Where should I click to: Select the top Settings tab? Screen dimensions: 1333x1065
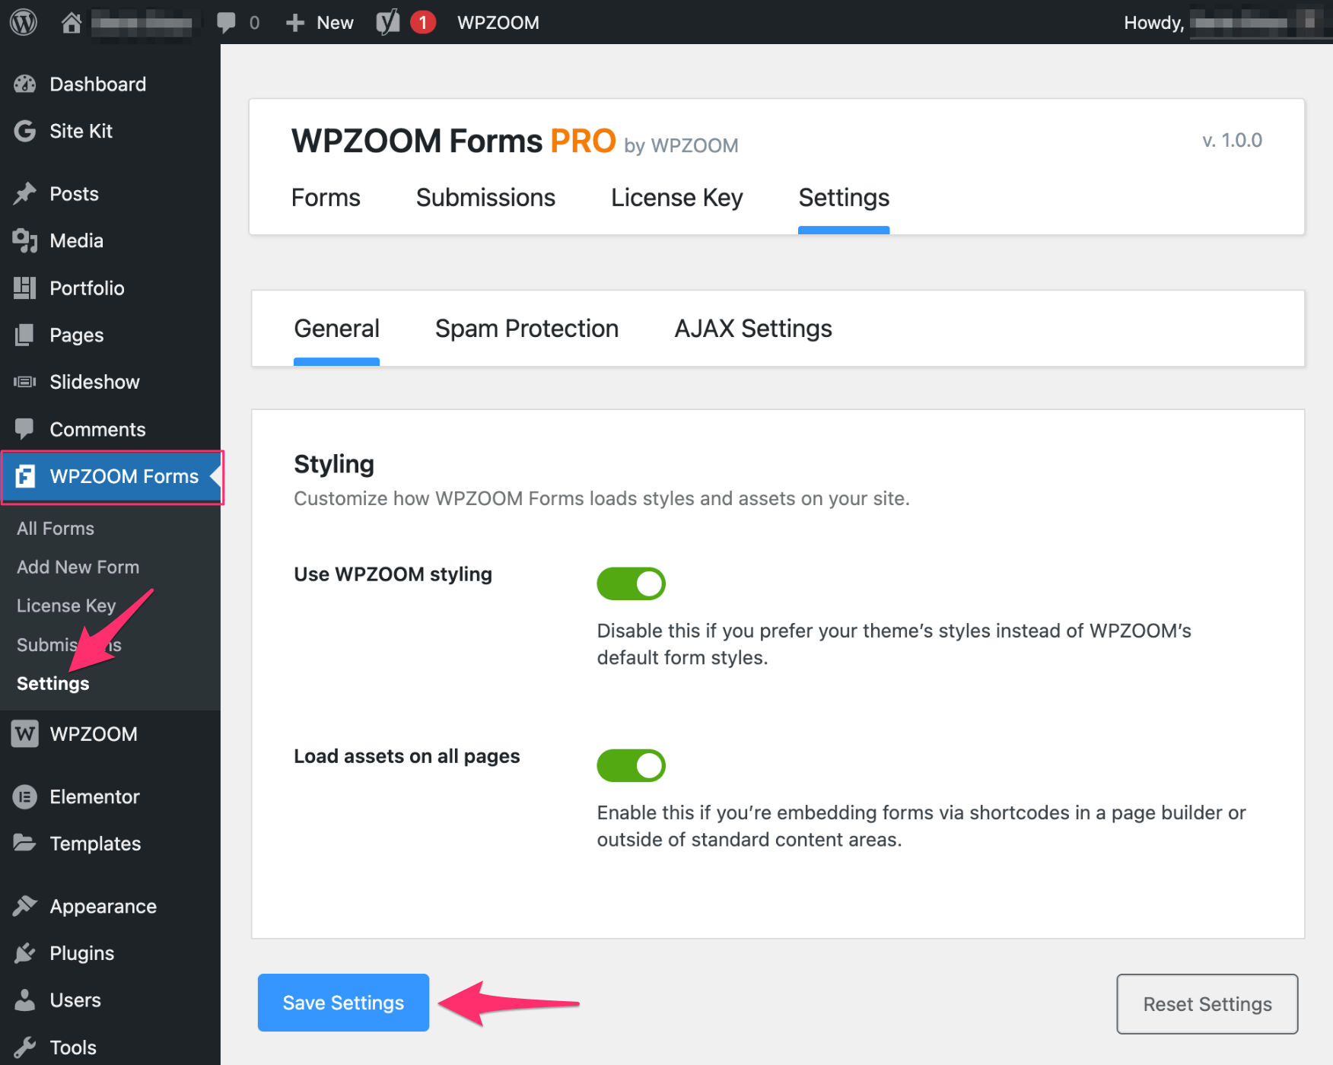844,198
